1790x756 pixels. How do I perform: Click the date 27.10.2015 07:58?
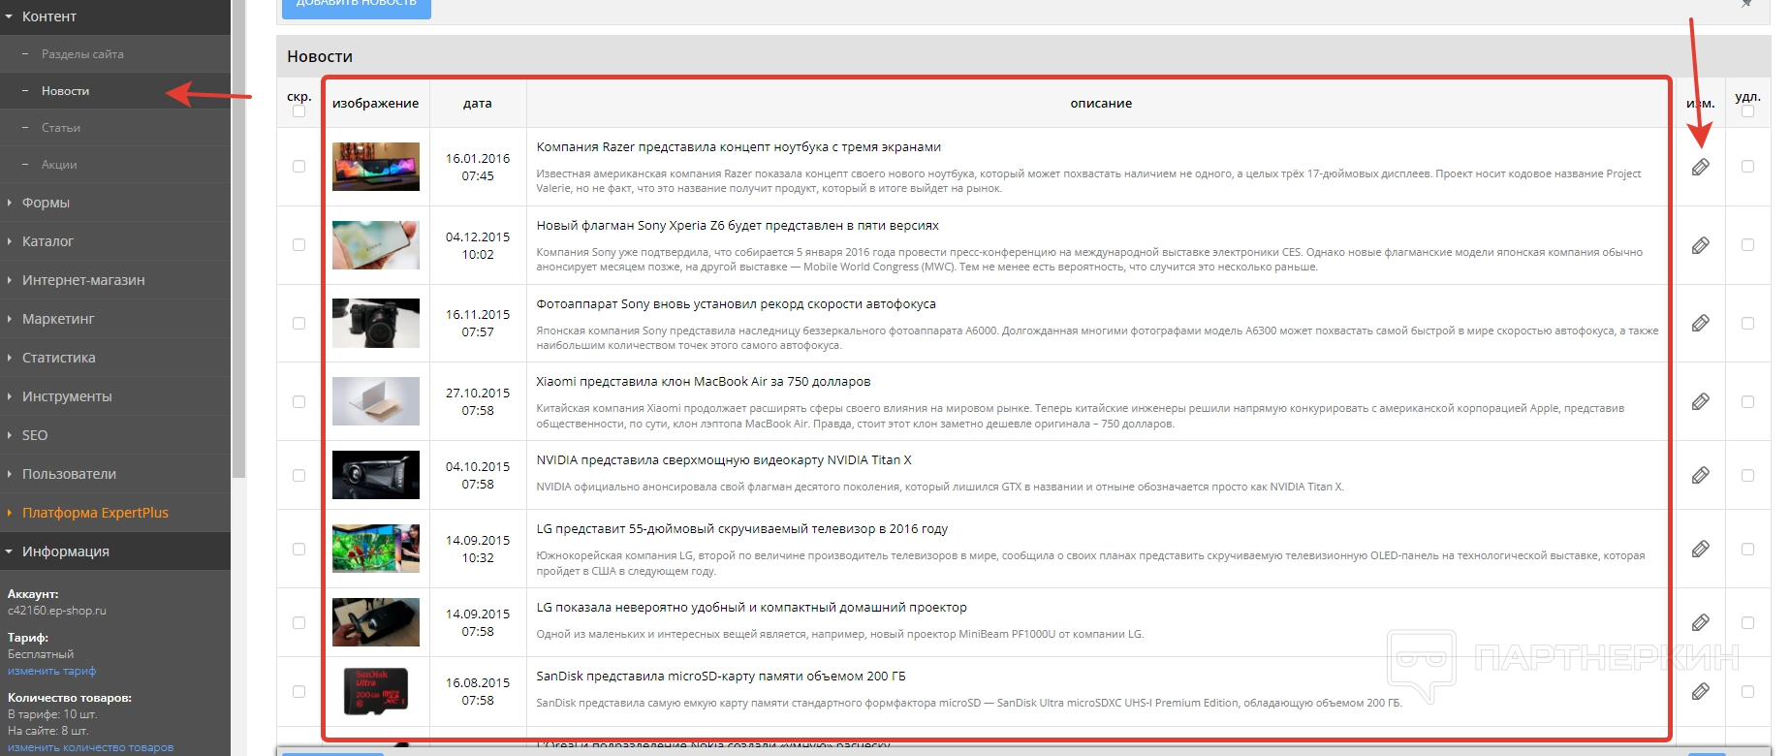pyautogui.click(x=478, y=401)
